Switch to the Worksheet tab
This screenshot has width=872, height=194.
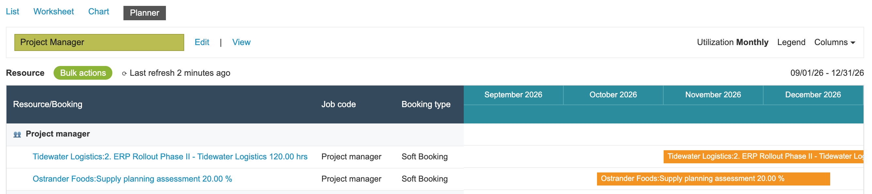pos(54,11)
